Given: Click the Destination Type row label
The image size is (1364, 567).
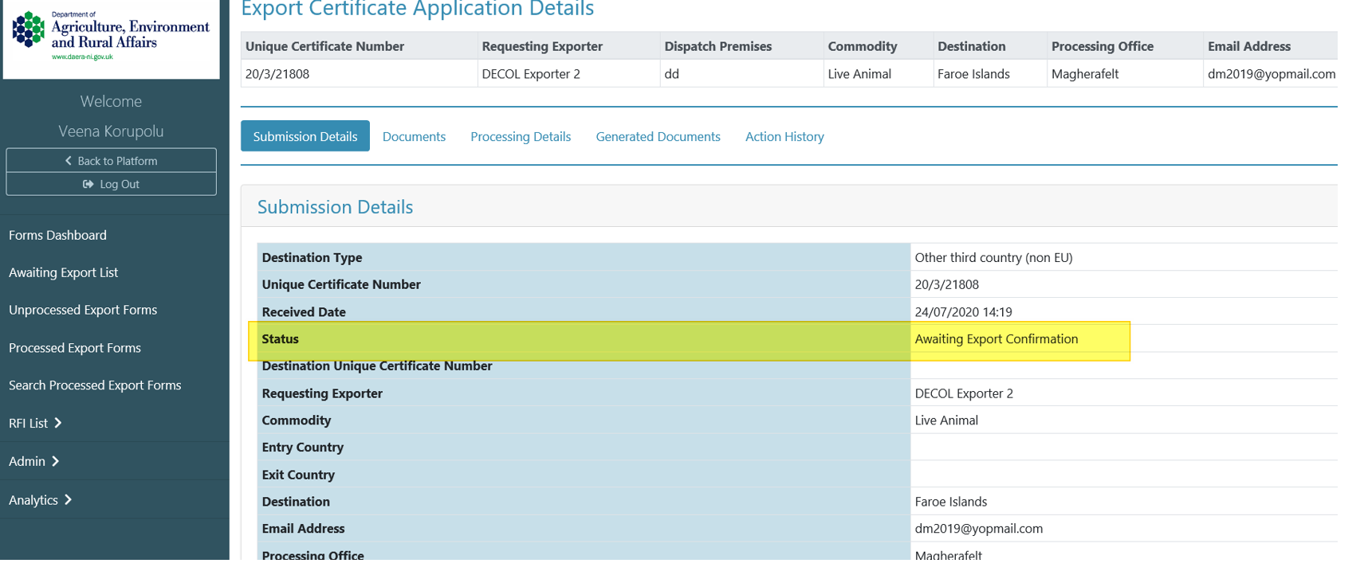Looking at the screenshot, I should 312,257.
